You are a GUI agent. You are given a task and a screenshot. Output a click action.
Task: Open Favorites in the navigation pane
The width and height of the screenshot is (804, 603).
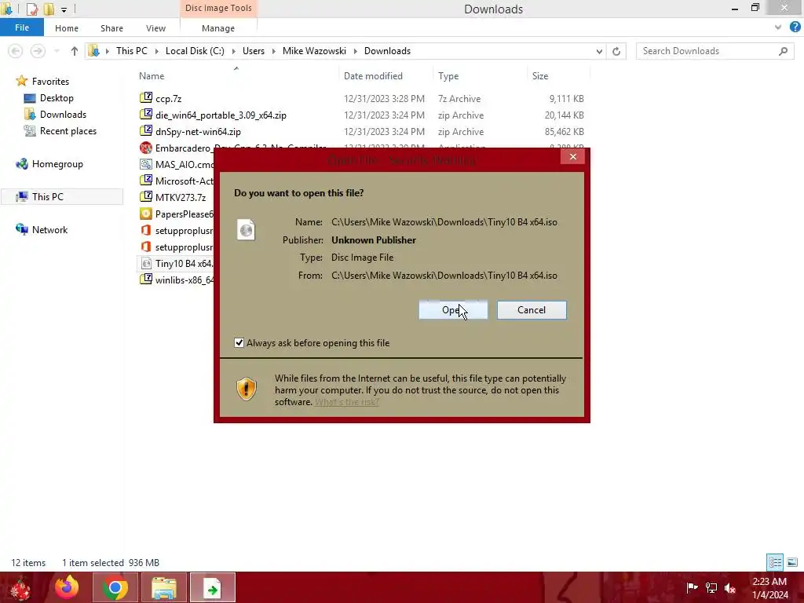coord(50,82)
